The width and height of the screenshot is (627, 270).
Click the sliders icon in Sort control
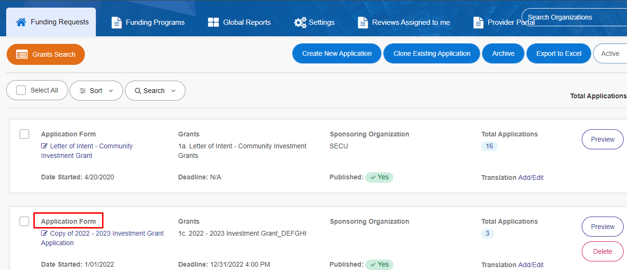pos(83,91)
